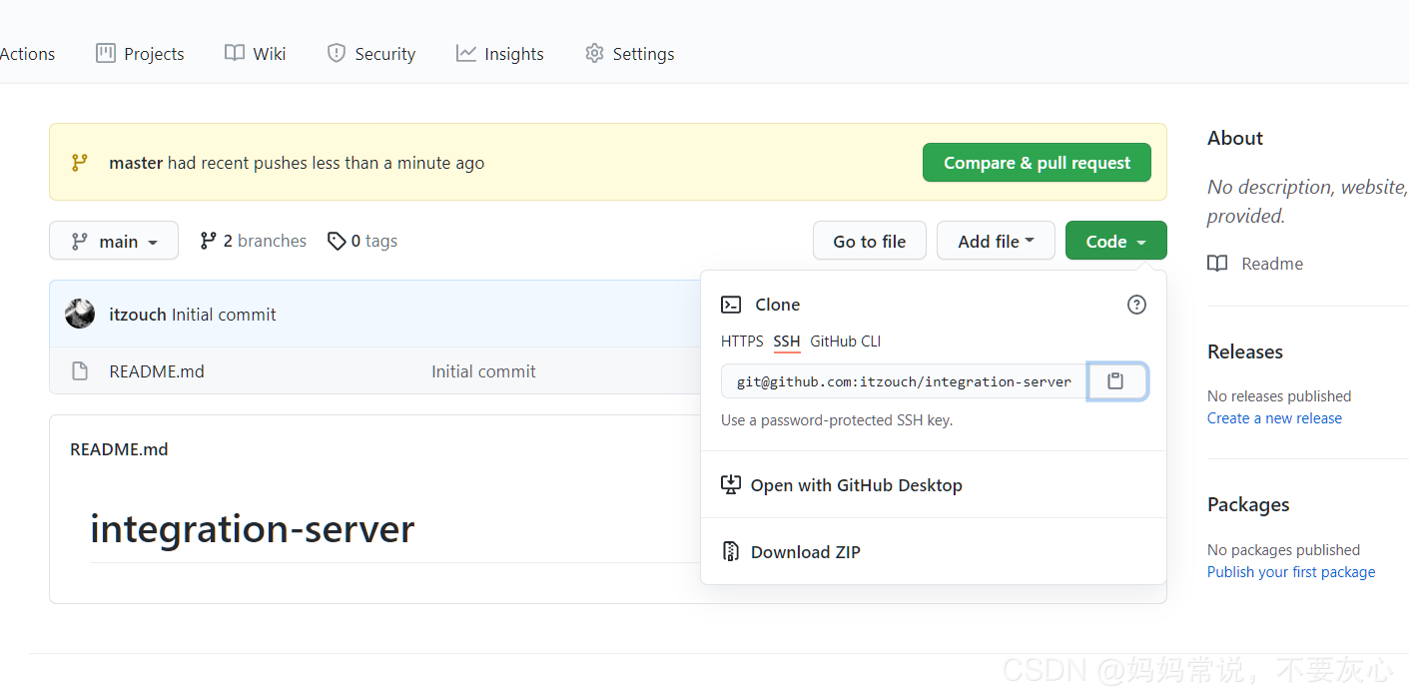Click the terminal icon next to Clone
This screenshot has height=696, width=1409.
click(x=732, y=304)
